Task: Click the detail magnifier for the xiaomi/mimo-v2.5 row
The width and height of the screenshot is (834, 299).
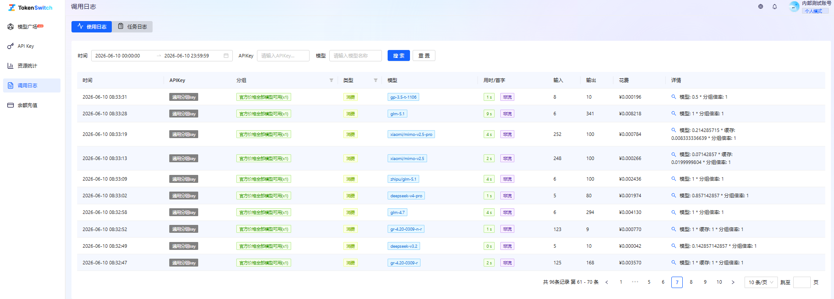Action: [x=674, y=154]
